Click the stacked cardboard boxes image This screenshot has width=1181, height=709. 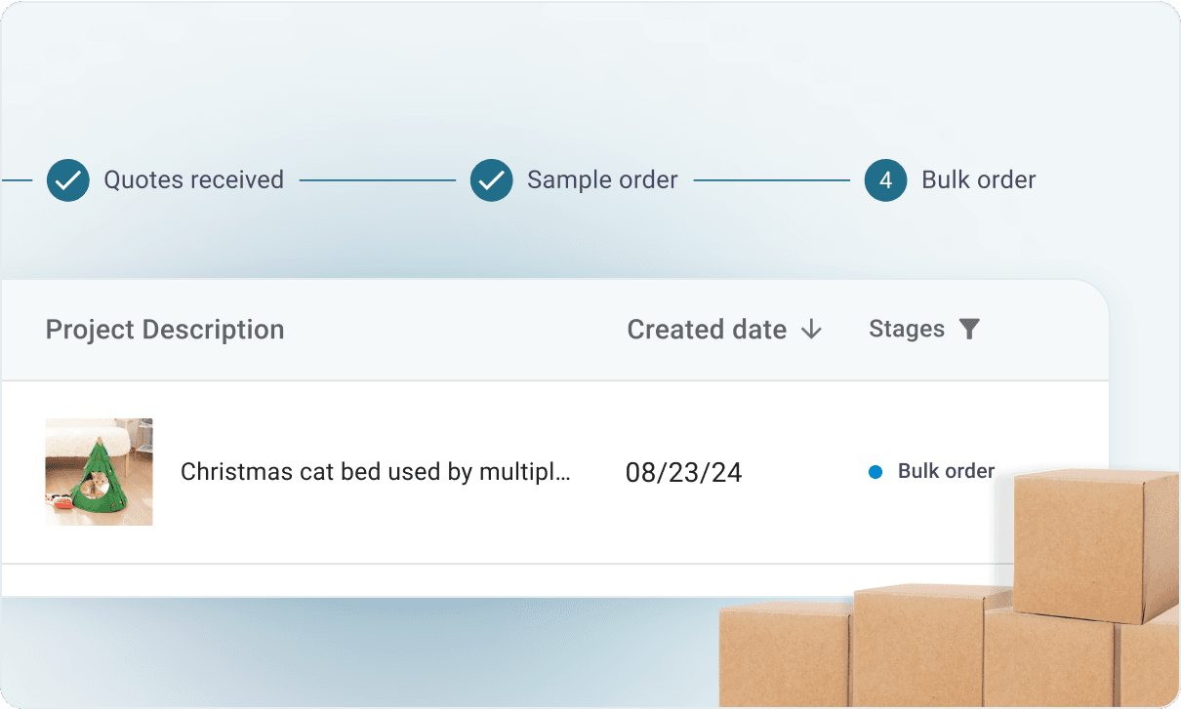[x=950, y=588]
